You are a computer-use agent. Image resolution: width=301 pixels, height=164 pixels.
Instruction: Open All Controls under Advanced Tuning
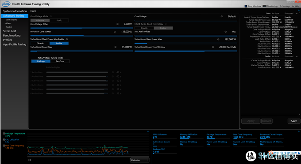[12, 20]
